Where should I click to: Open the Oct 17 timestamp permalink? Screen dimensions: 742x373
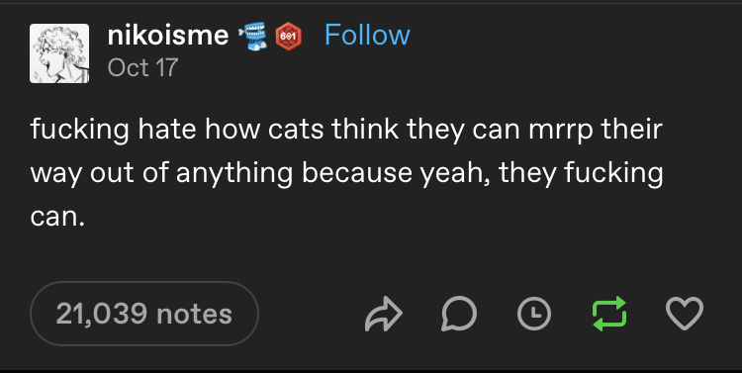tap(142, 67)
